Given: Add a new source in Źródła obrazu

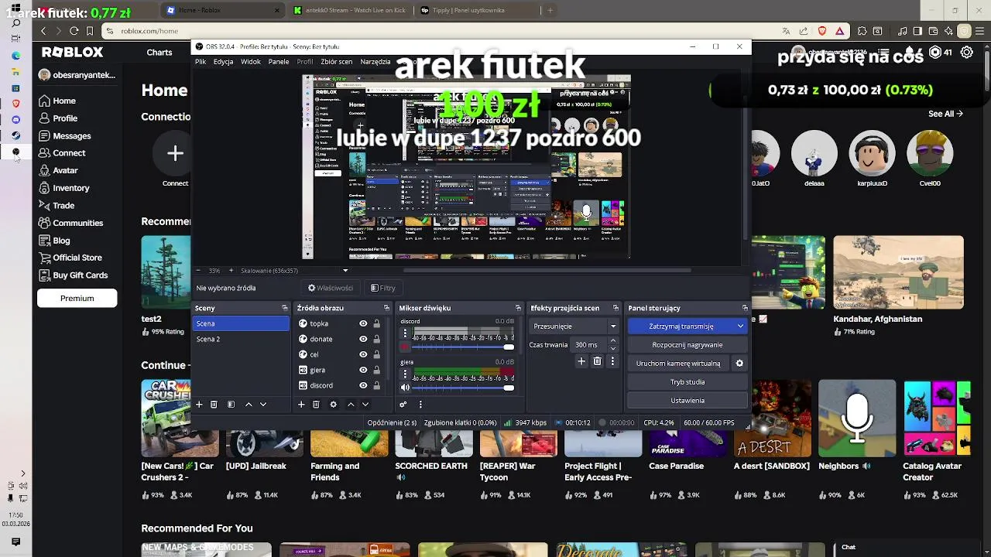Looking at the screenshot, I should (x=301, y=405).
